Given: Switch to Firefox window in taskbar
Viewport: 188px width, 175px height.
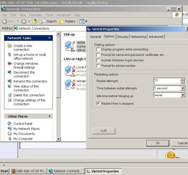Looking at the screenshot, I should click(29, 171).
